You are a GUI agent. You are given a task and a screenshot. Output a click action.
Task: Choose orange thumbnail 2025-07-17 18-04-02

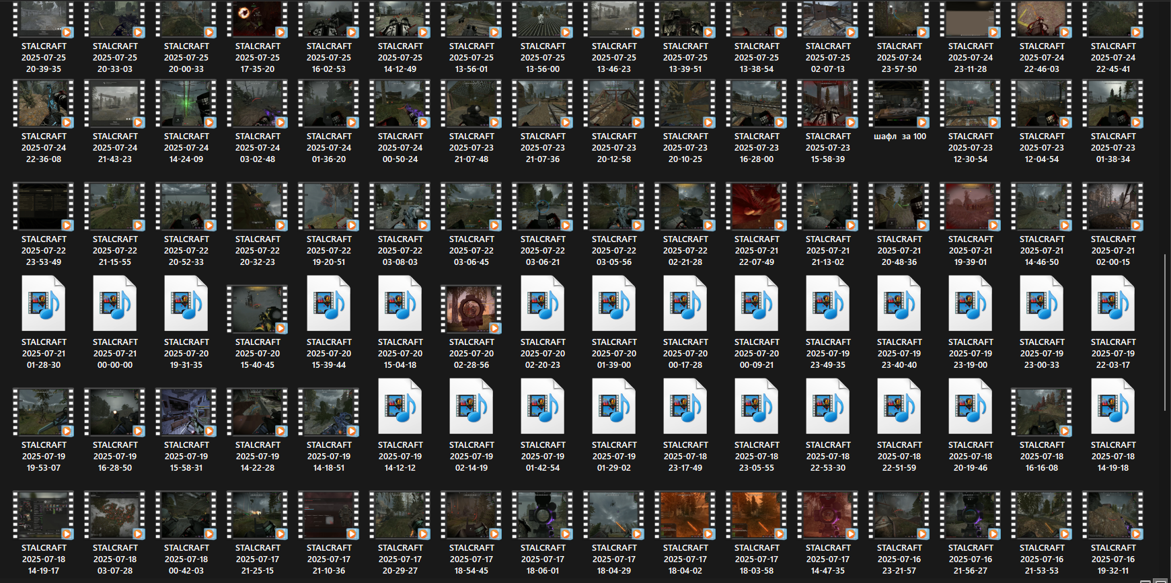685,515
